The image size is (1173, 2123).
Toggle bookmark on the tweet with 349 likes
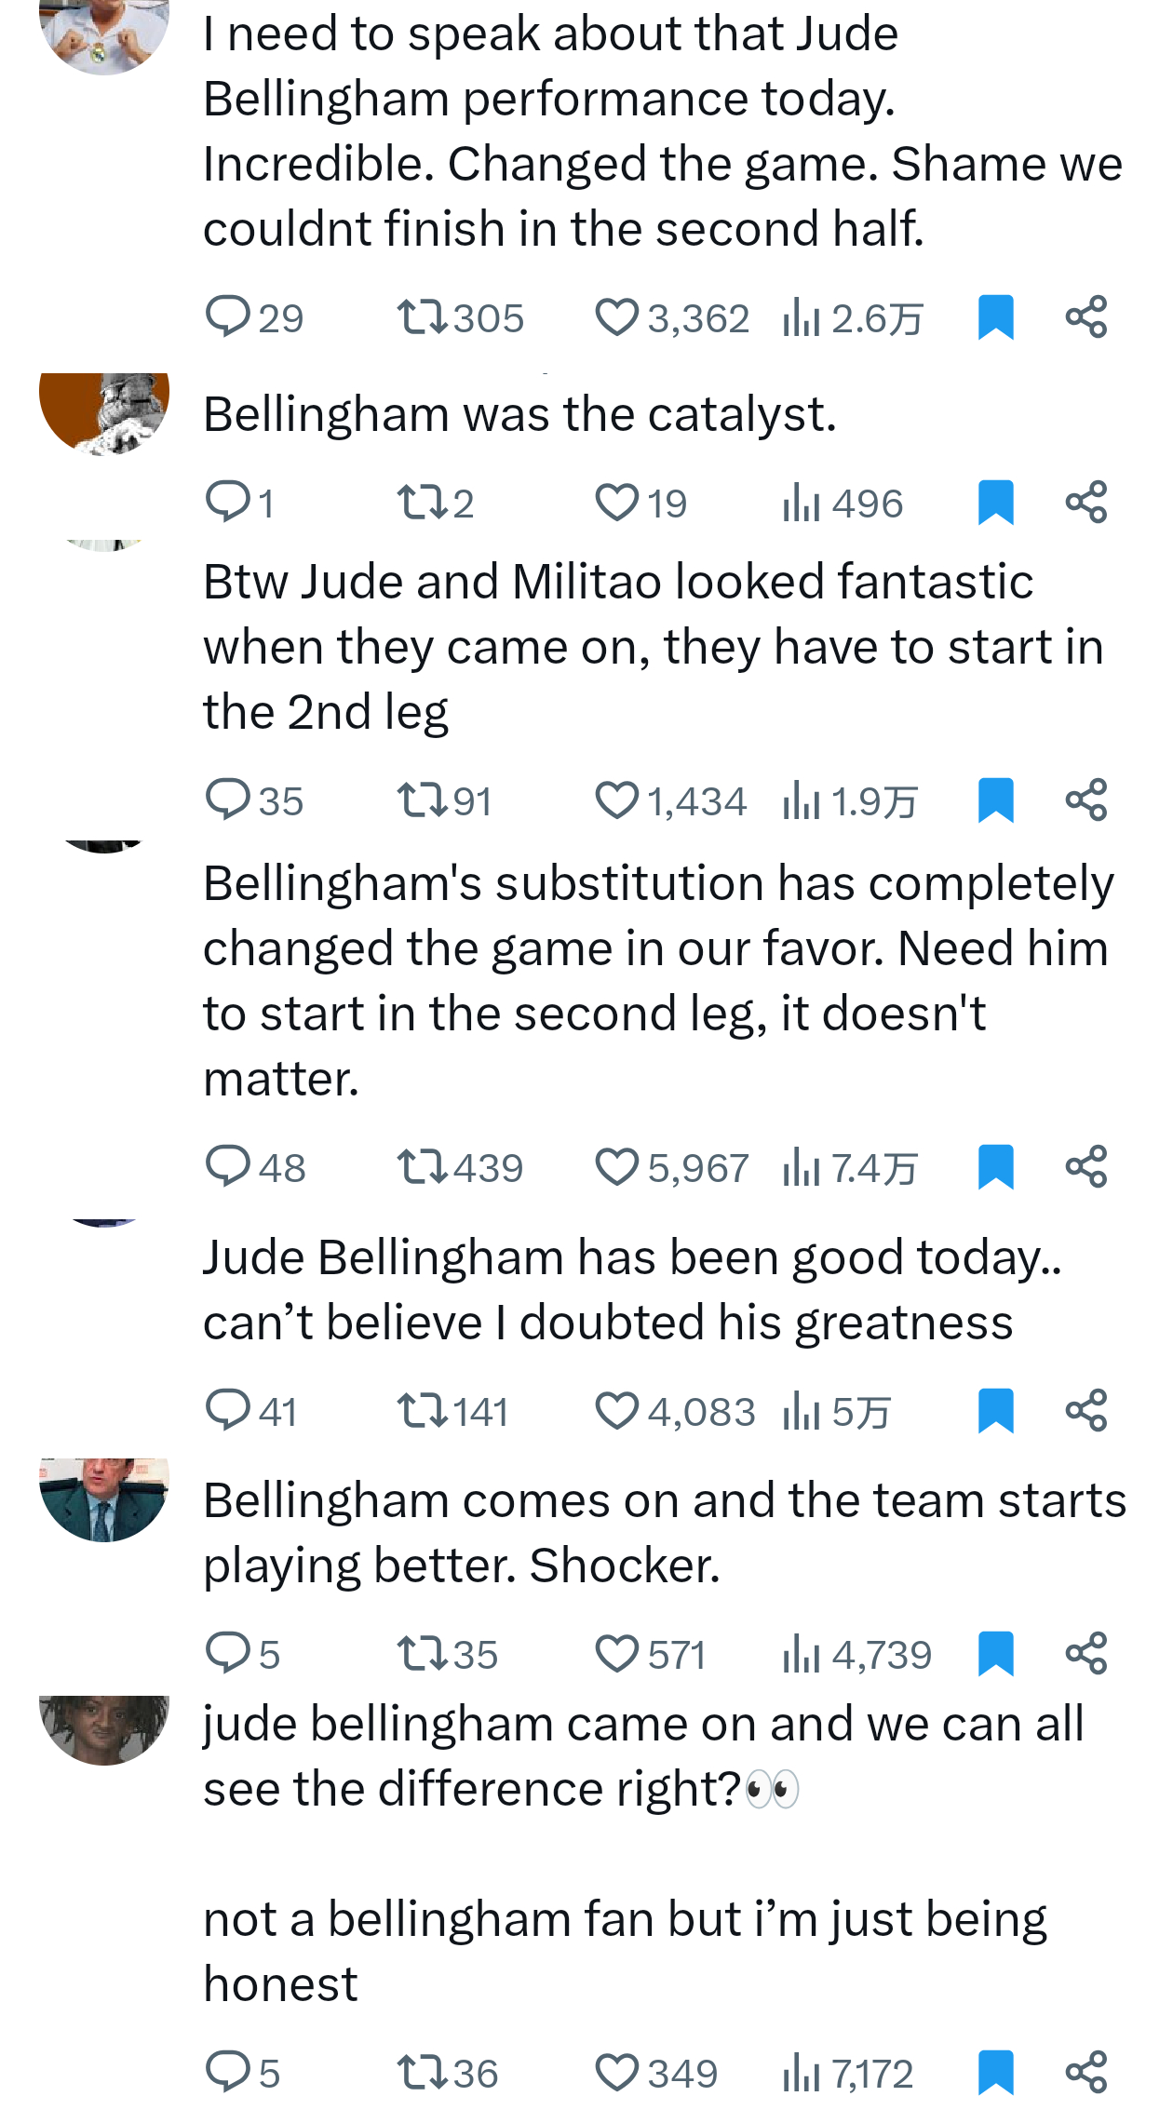point(995,2073)
